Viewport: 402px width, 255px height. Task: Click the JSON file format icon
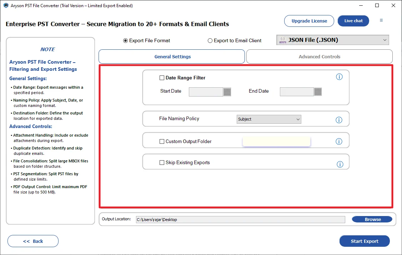pos(283,40)
